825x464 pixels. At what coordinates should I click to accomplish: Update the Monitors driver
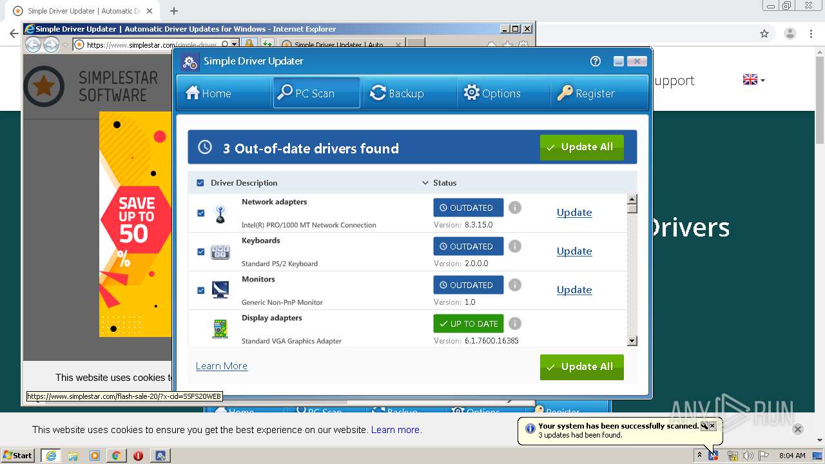[x=574, y=290]
